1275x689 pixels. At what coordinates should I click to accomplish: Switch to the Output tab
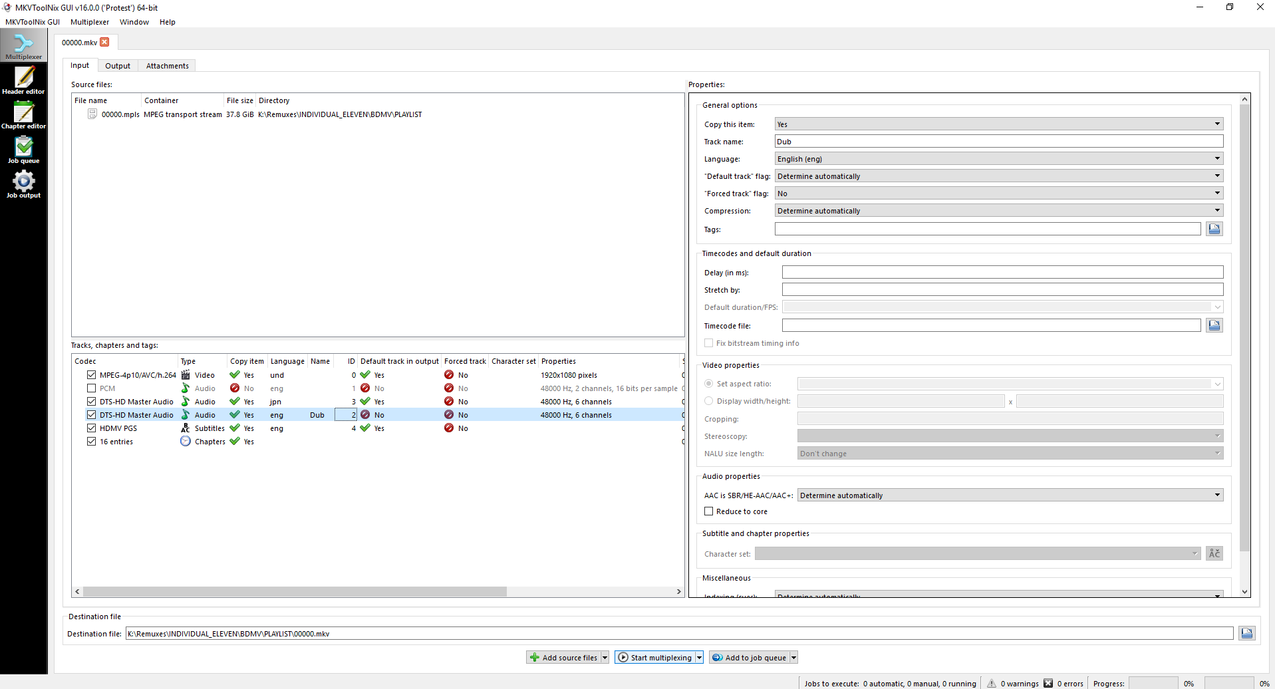[x=118, y=66]
